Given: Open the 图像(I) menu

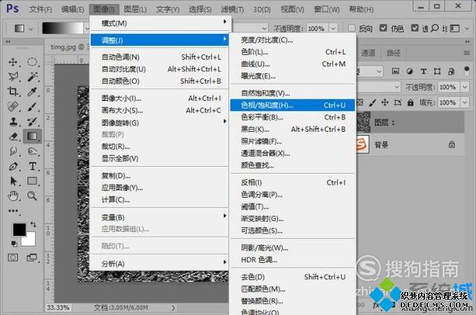Looking at the screenshot, I should (104, 9).
